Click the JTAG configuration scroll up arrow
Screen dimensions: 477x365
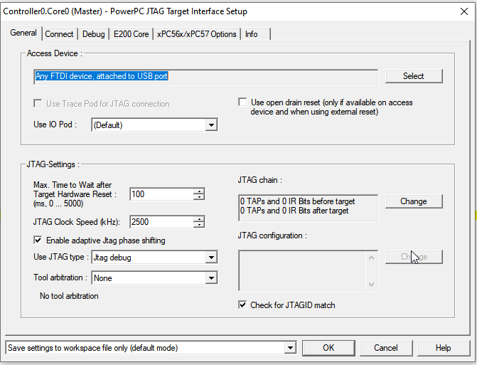tap(372, 258)
